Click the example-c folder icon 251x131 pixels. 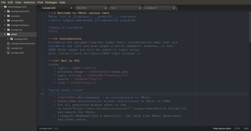click(8, 16)
